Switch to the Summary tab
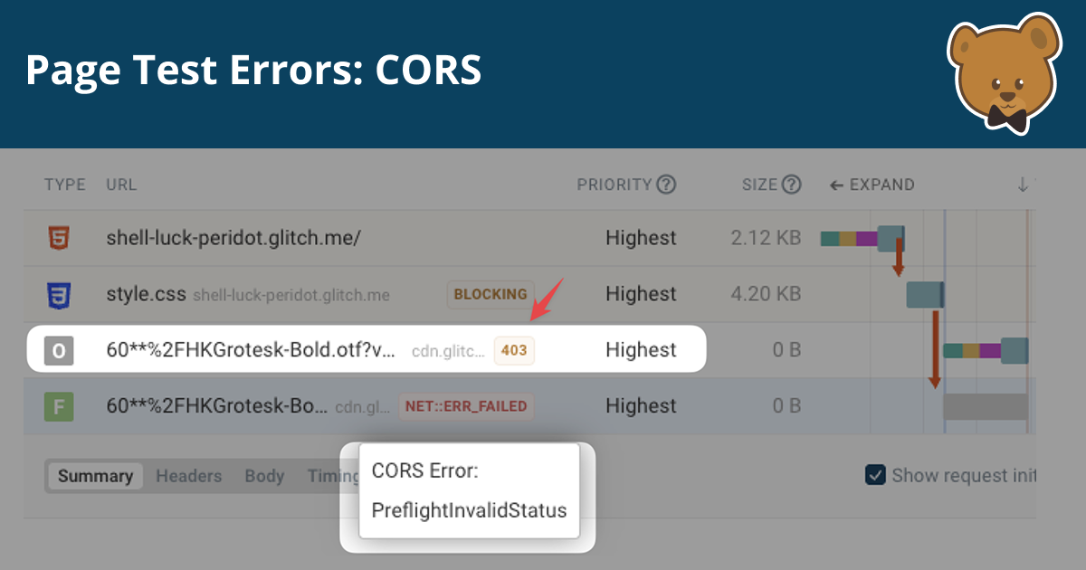 94,475
